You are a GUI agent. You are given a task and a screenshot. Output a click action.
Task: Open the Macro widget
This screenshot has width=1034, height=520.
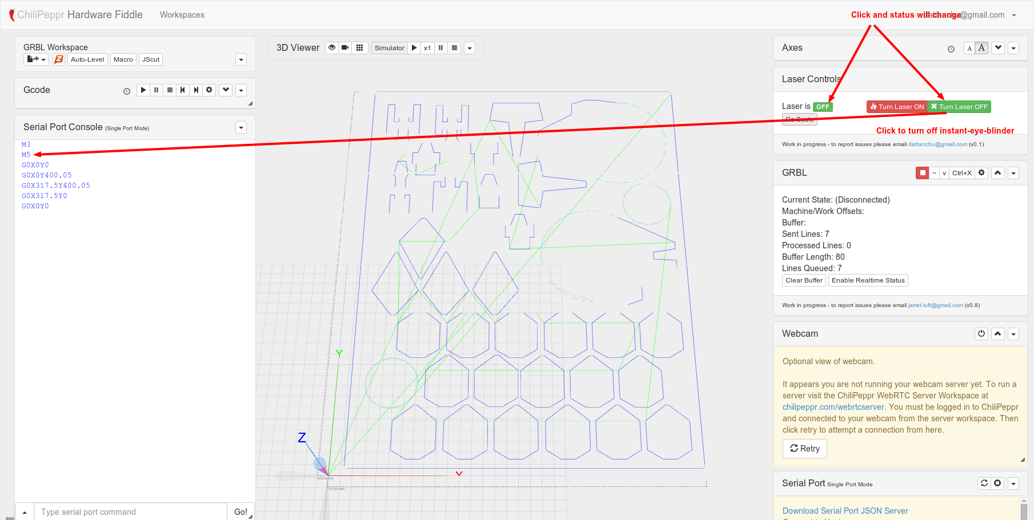[123, 59]
